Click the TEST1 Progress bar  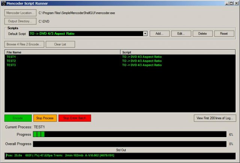point(130,134)
